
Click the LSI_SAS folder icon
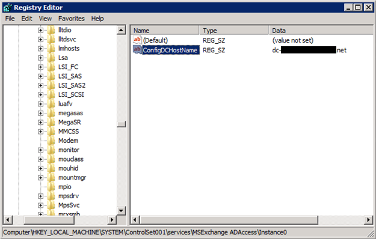[x=51, y=76]
